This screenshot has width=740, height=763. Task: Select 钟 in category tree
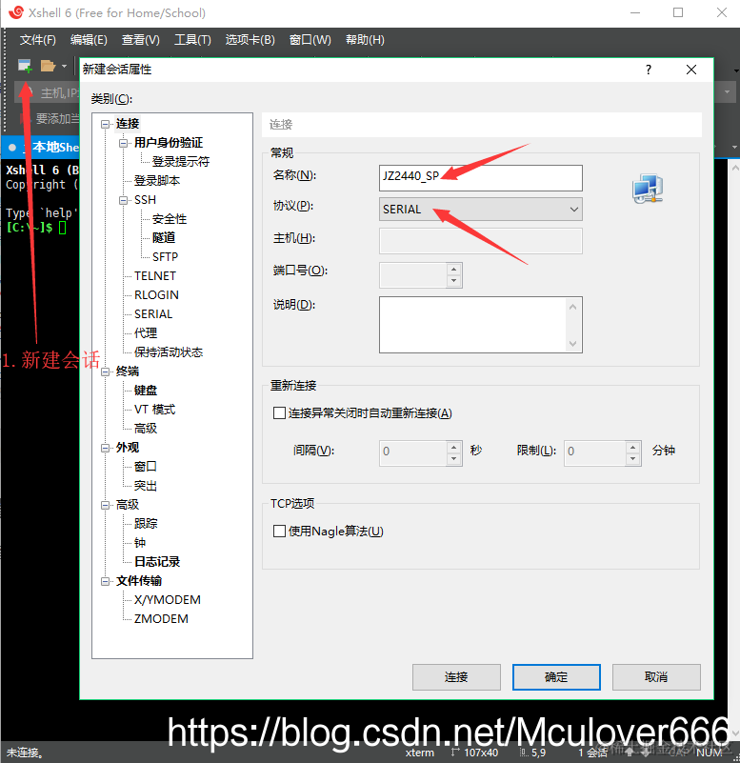click(x=140, y=543)
